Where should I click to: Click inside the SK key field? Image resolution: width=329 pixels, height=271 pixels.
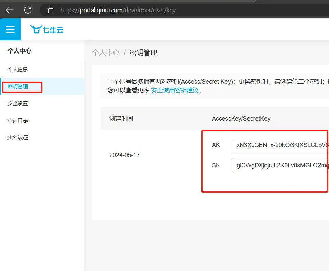(x=280, y=165)
